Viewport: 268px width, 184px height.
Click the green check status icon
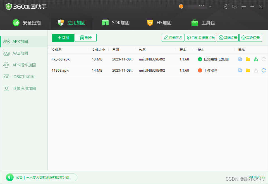pyautogui.click(x=200, y=59)
